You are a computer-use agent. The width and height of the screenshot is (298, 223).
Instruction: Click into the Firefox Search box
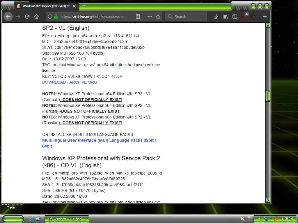click(186, 17)
